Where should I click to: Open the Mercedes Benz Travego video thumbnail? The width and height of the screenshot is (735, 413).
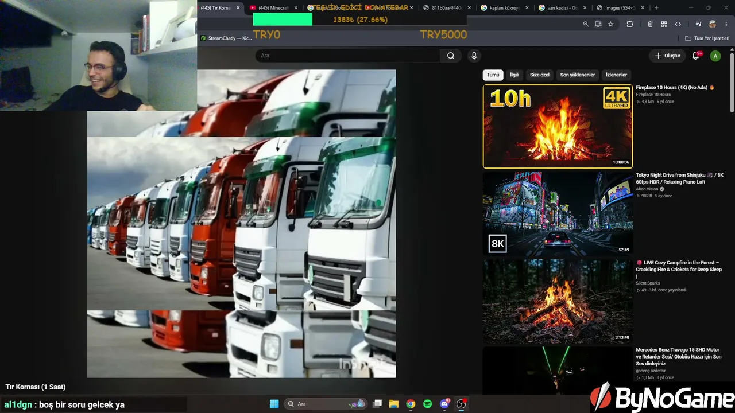pos(558,371)
